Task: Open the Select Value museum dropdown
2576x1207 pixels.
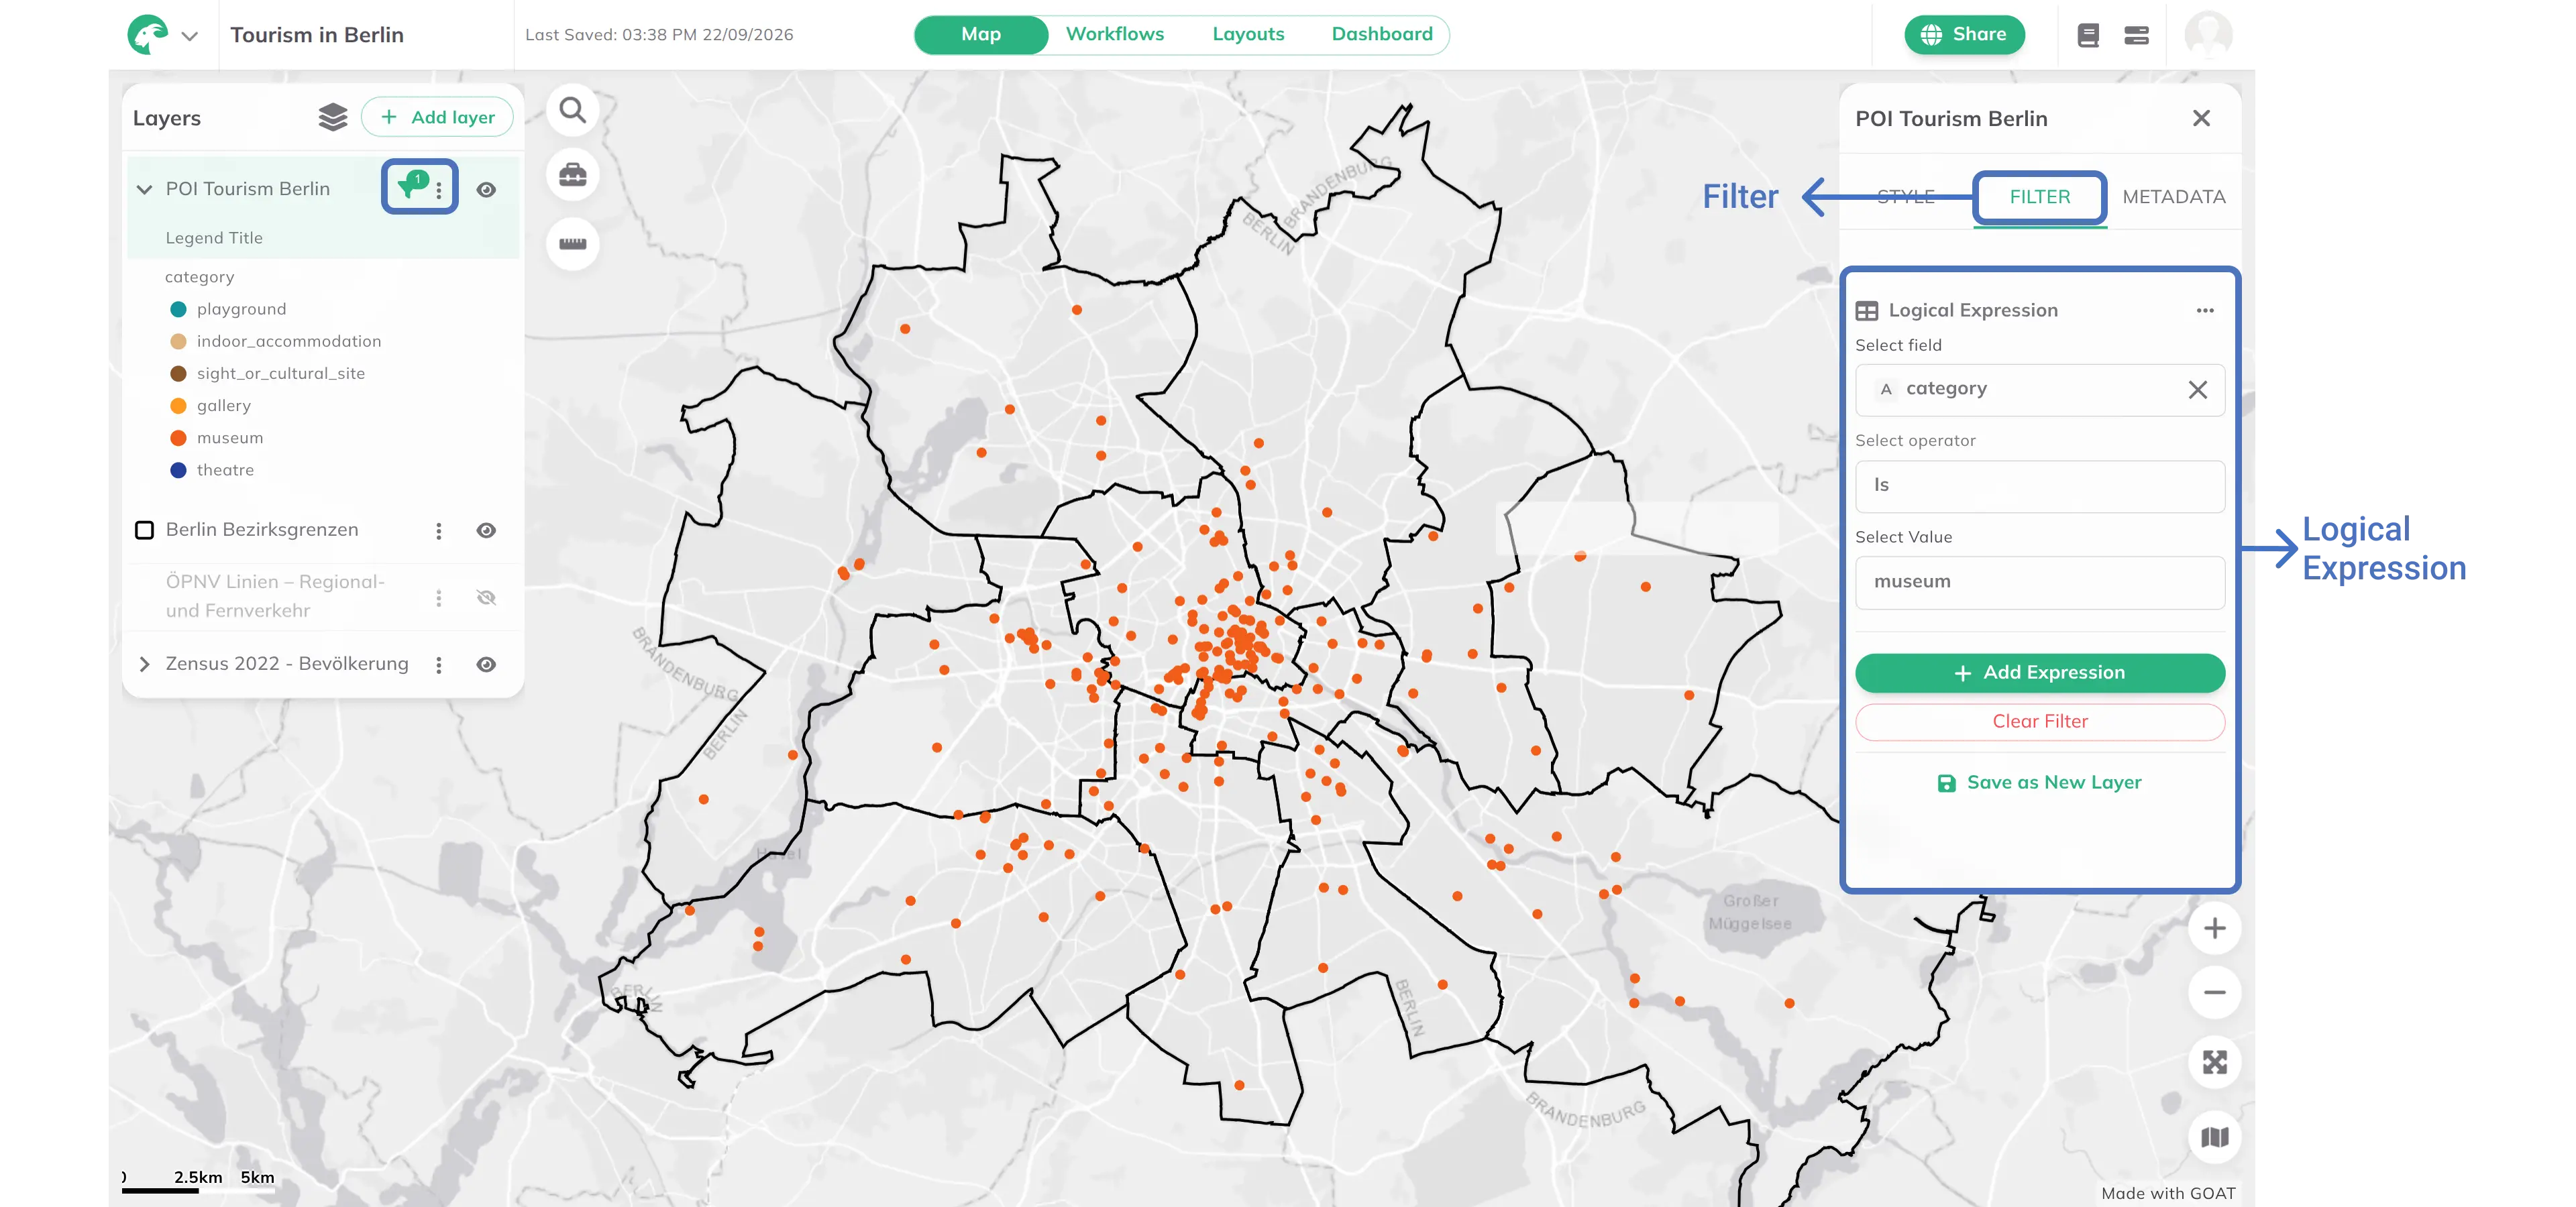Action: pos(2039,583)
